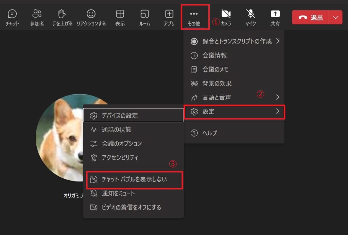Raise hand with 手を上げる icon
Screen dimensions: 348x235
pyautogui.click(x=62, y=14)
